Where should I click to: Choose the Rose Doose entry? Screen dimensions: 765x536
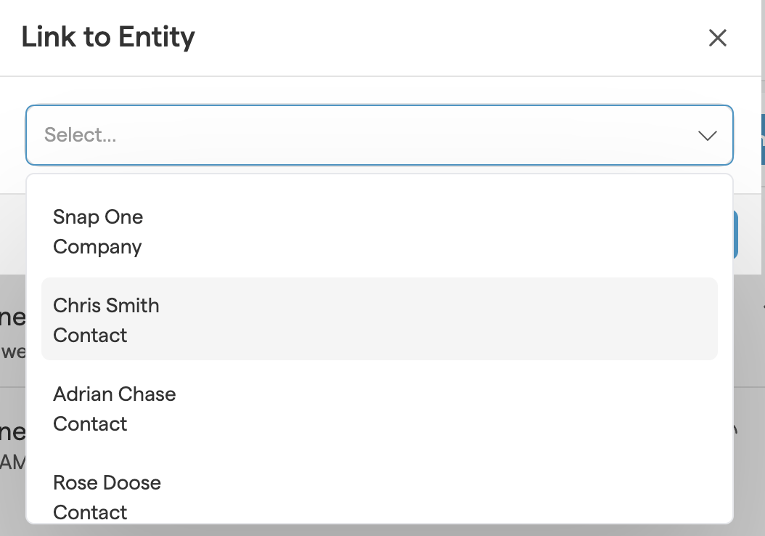(107, 483)
